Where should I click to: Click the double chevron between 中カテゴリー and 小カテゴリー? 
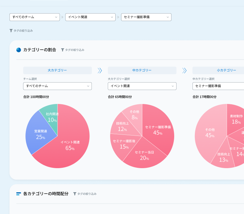tap(184, 71)
